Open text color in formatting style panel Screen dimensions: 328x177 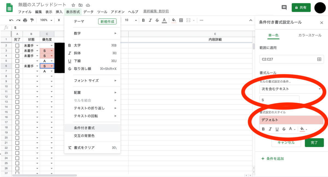coord(292,129)
